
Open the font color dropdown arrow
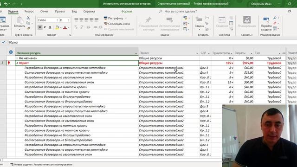point(69,27)
